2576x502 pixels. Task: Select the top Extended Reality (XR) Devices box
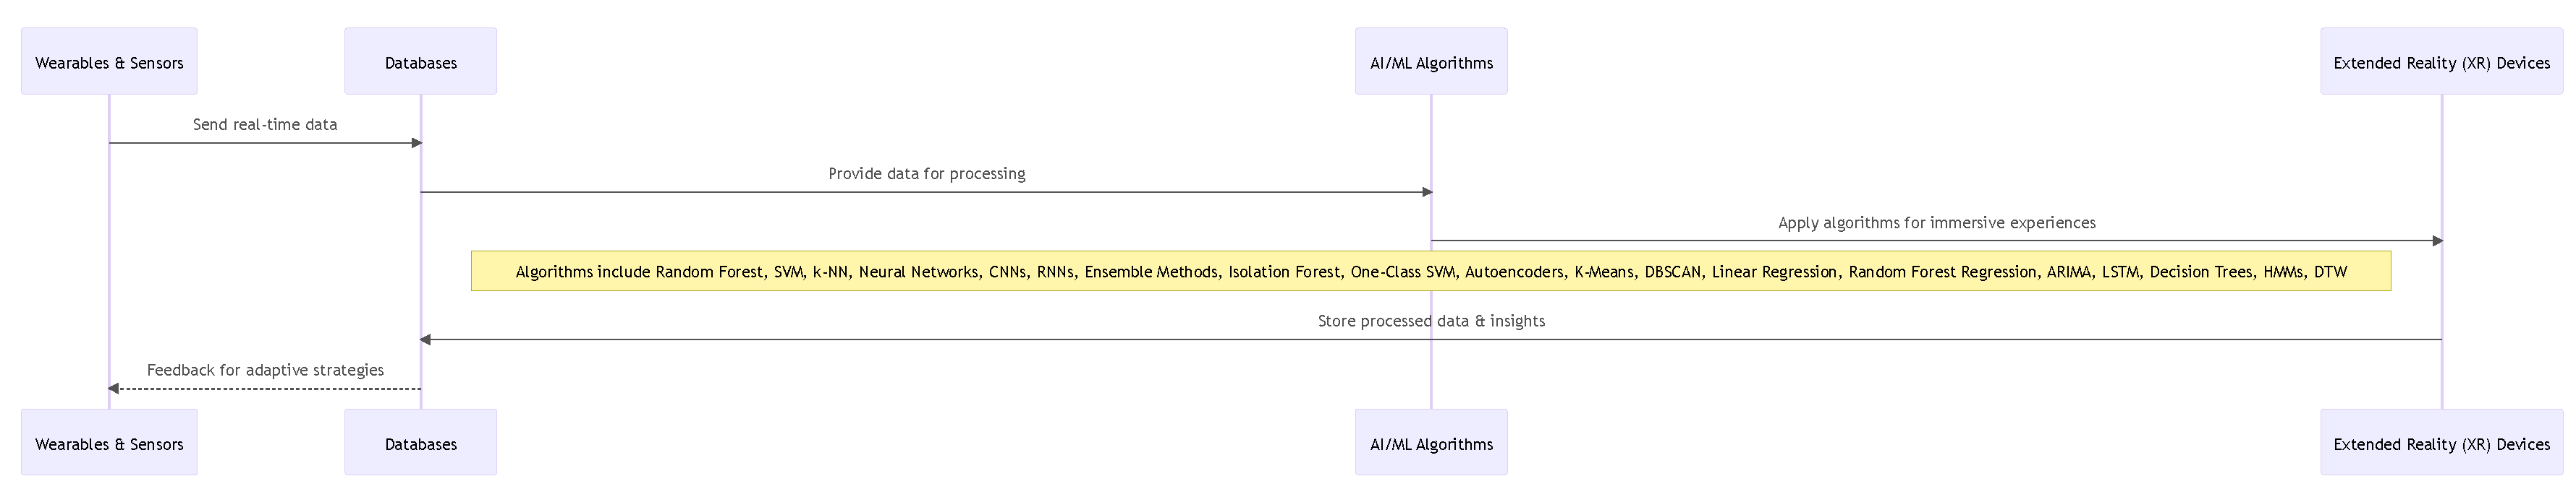(2441, 62)
